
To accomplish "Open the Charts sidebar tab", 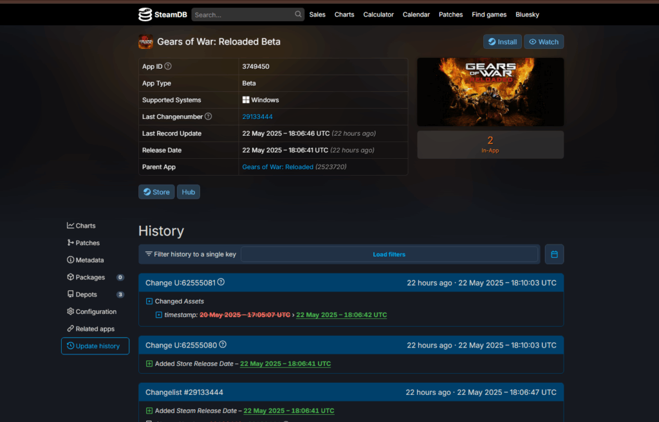I will coord(95,226).
